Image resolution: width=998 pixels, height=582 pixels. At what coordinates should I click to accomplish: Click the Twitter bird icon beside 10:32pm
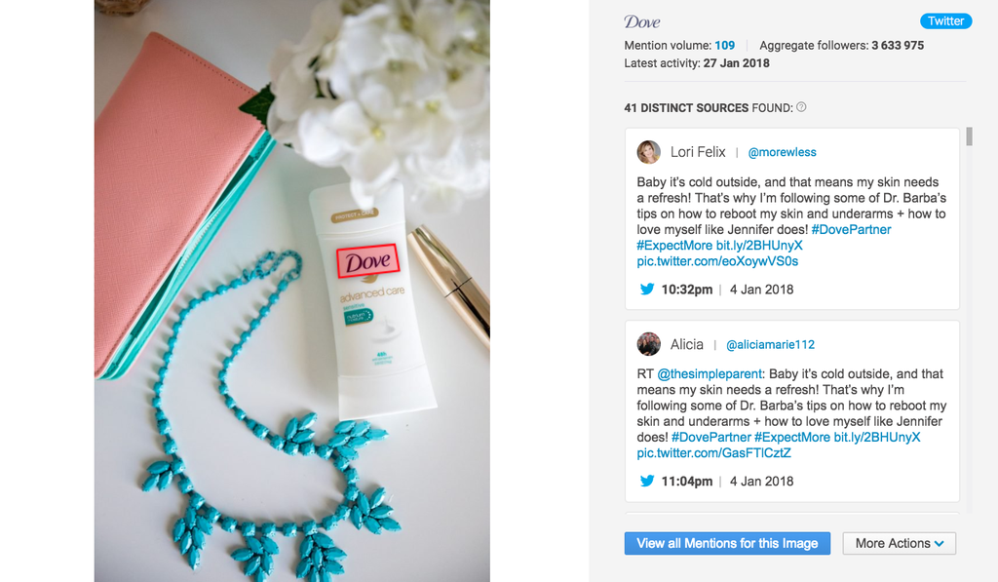point(647,290)
